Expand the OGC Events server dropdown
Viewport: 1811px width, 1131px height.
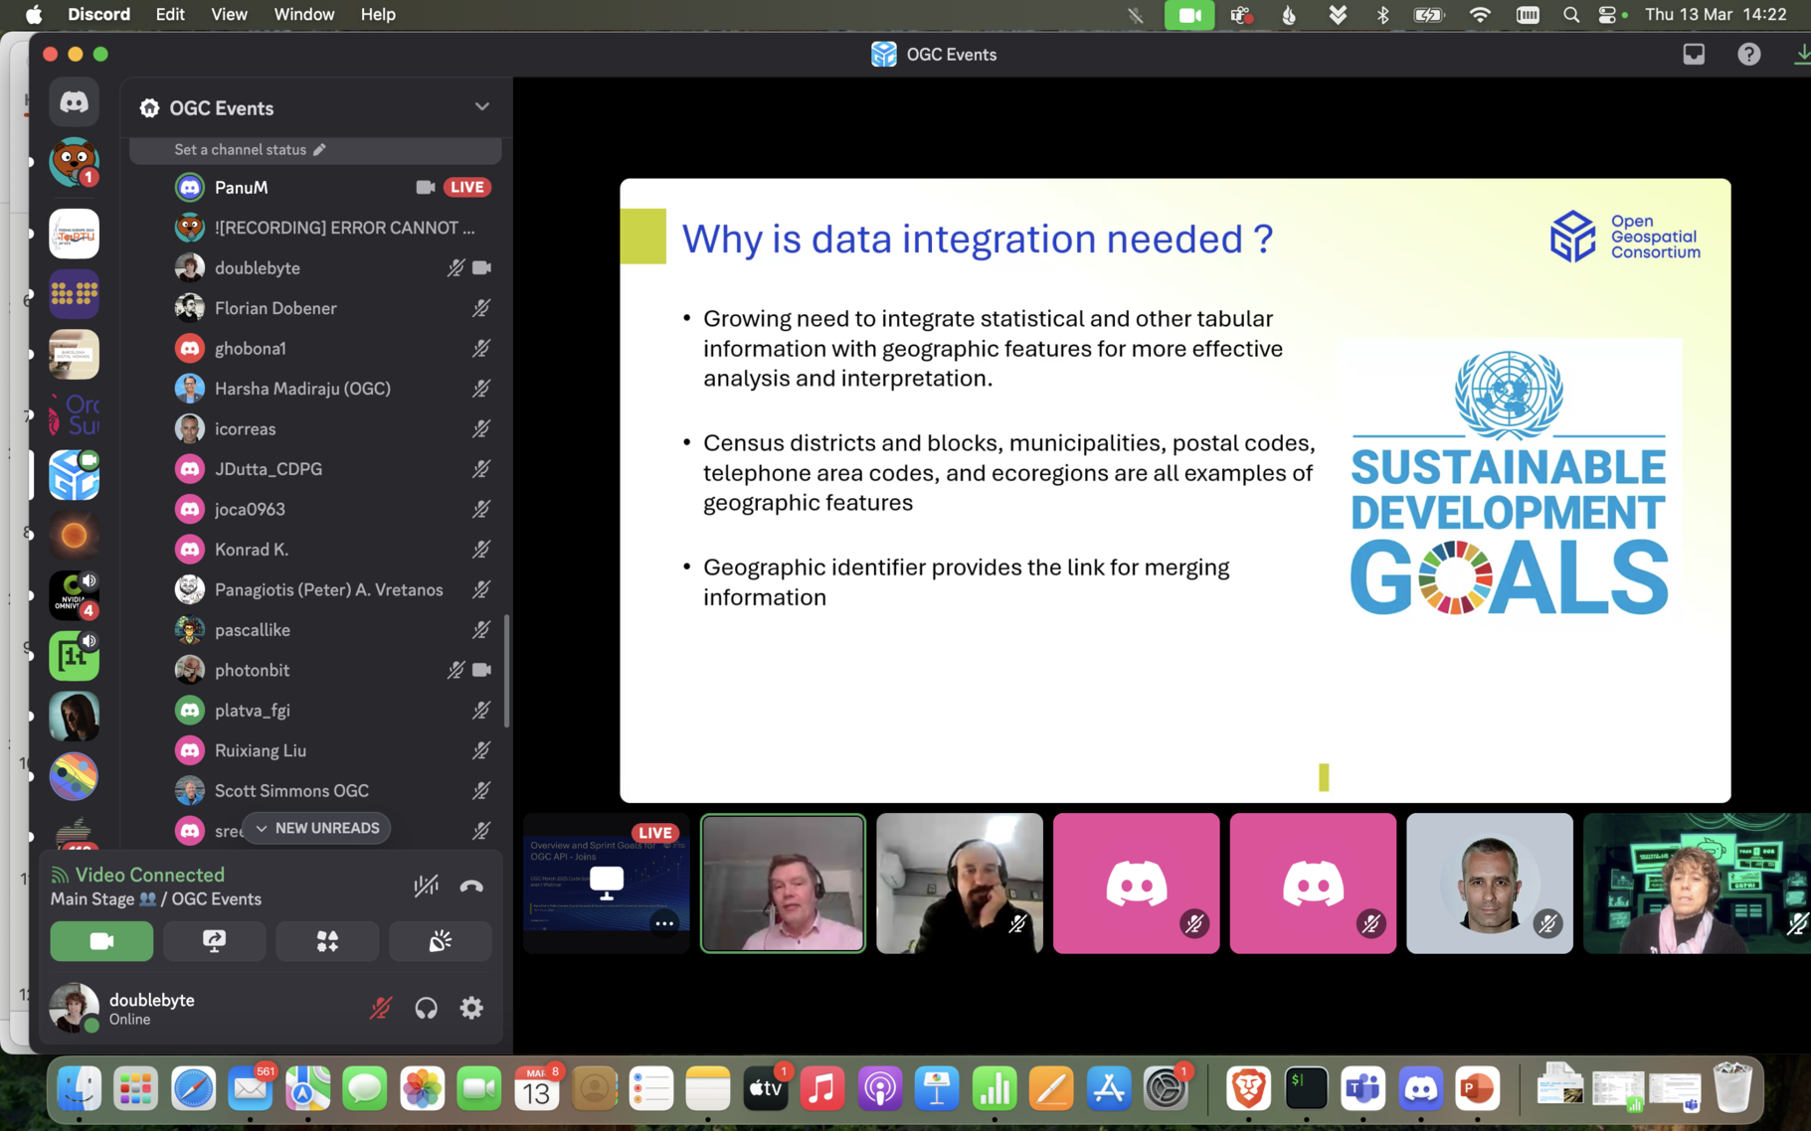pyautogui.click(x=481, y=107)
